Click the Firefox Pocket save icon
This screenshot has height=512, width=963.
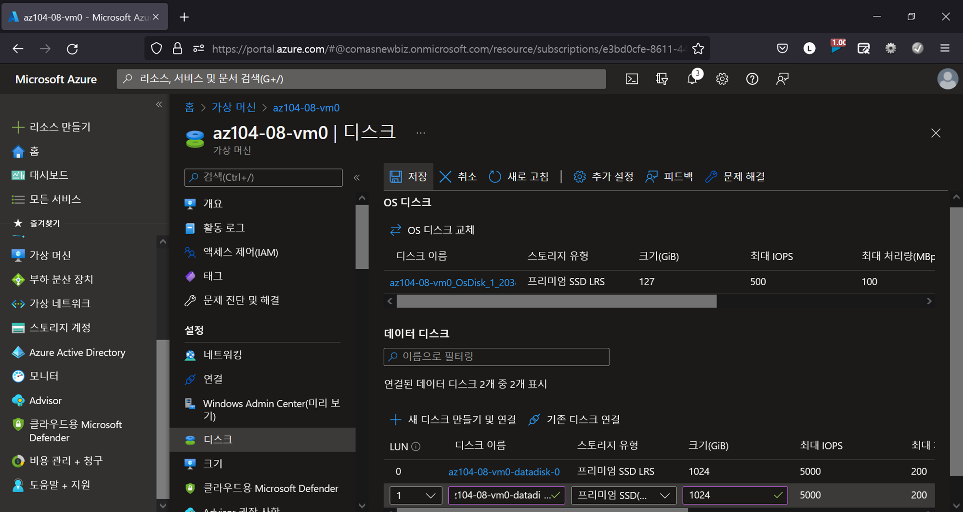pyautogui.click(x=782, y=48)
